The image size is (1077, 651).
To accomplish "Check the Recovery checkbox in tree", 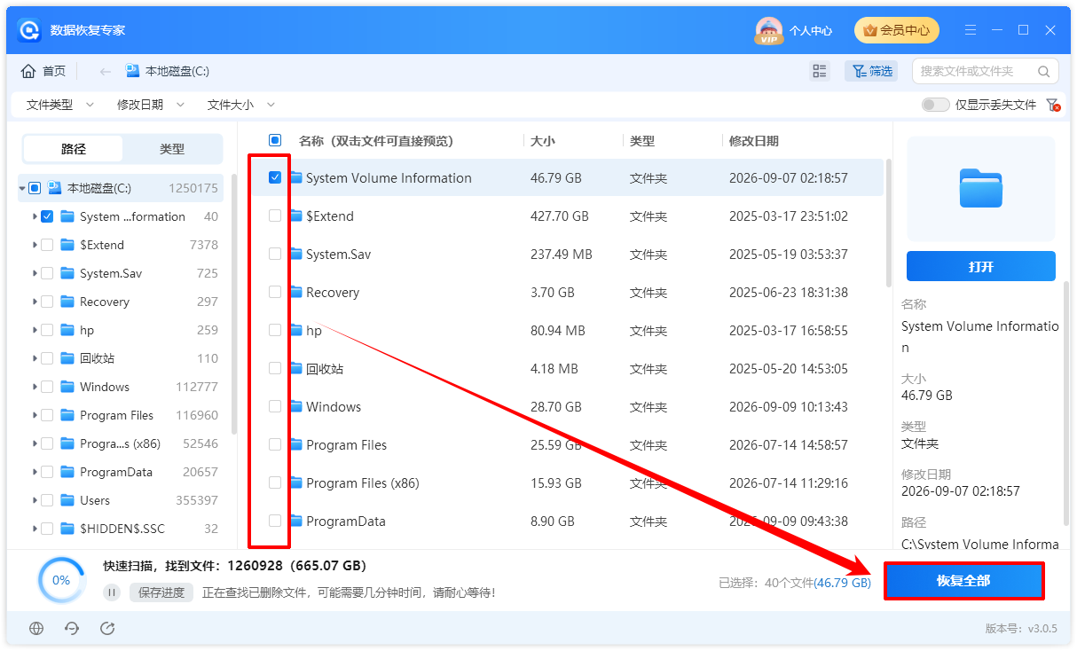I will pyautogui.click(x=47, y=302).
